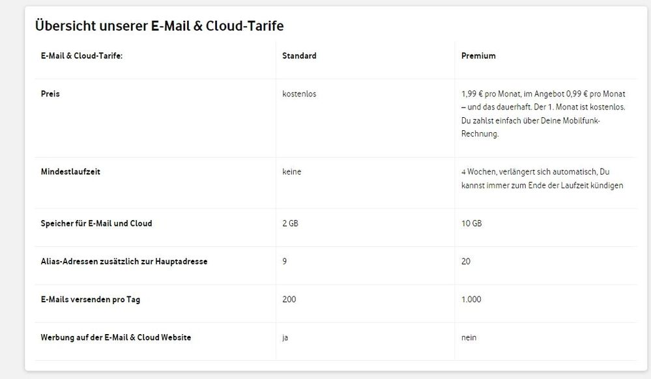Click the "2 GB" storage value
Screen dimensions: 651x379
coord(290,223)
